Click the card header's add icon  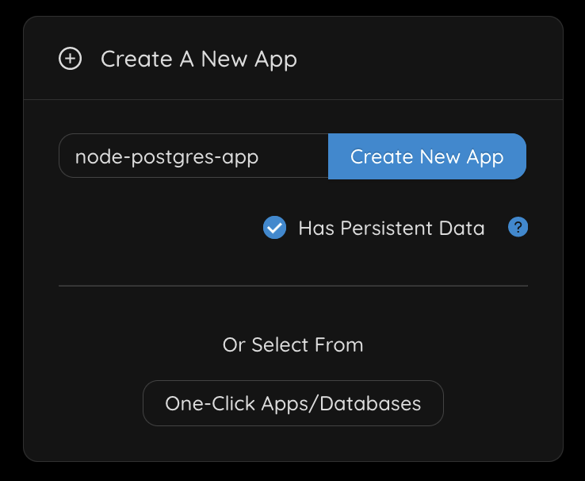click(x=71, y=59)
